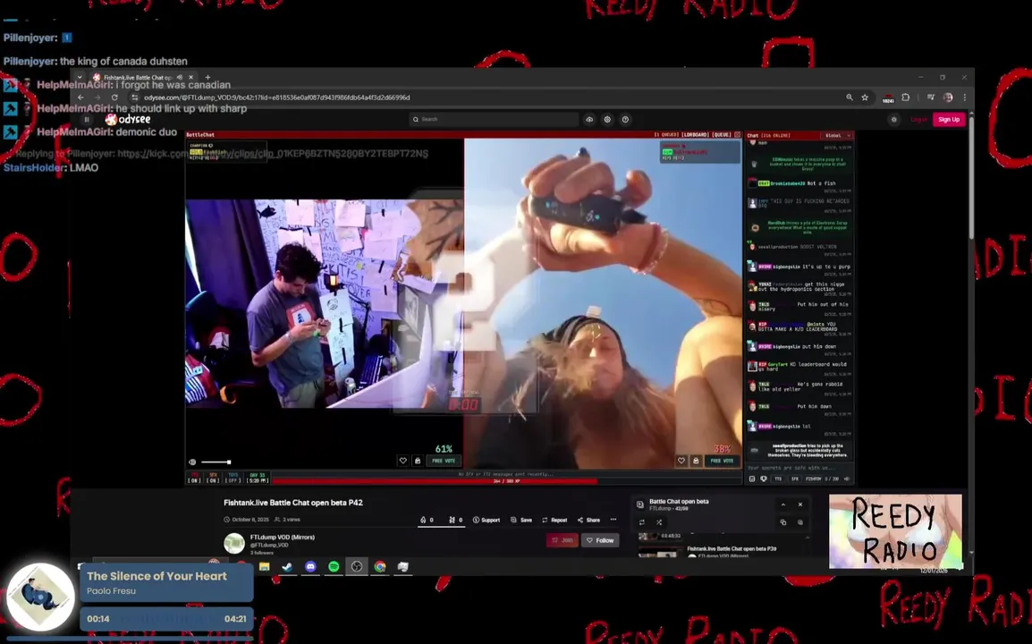
Task: Click the browser address bar URL
Action: click(277, 97)
